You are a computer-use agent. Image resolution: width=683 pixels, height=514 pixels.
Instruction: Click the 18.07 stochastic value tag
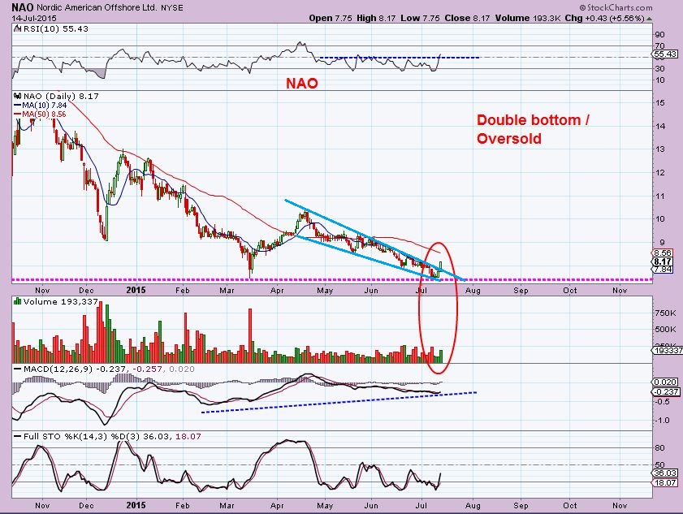tap(666, 482)
